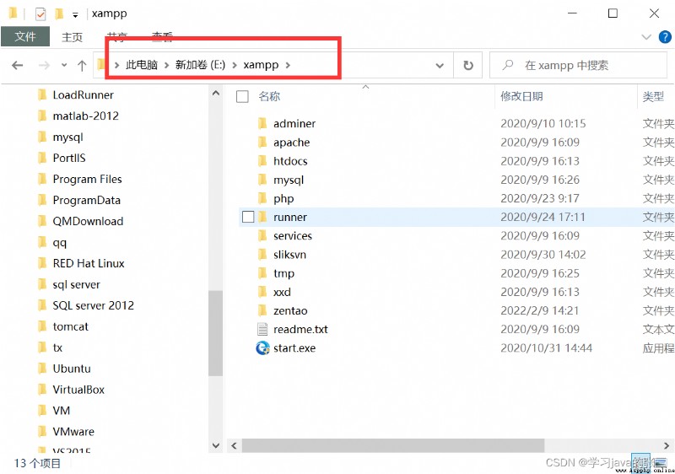Sort by the 名称 column header
The image size is (675, 474).
(269, 96)
